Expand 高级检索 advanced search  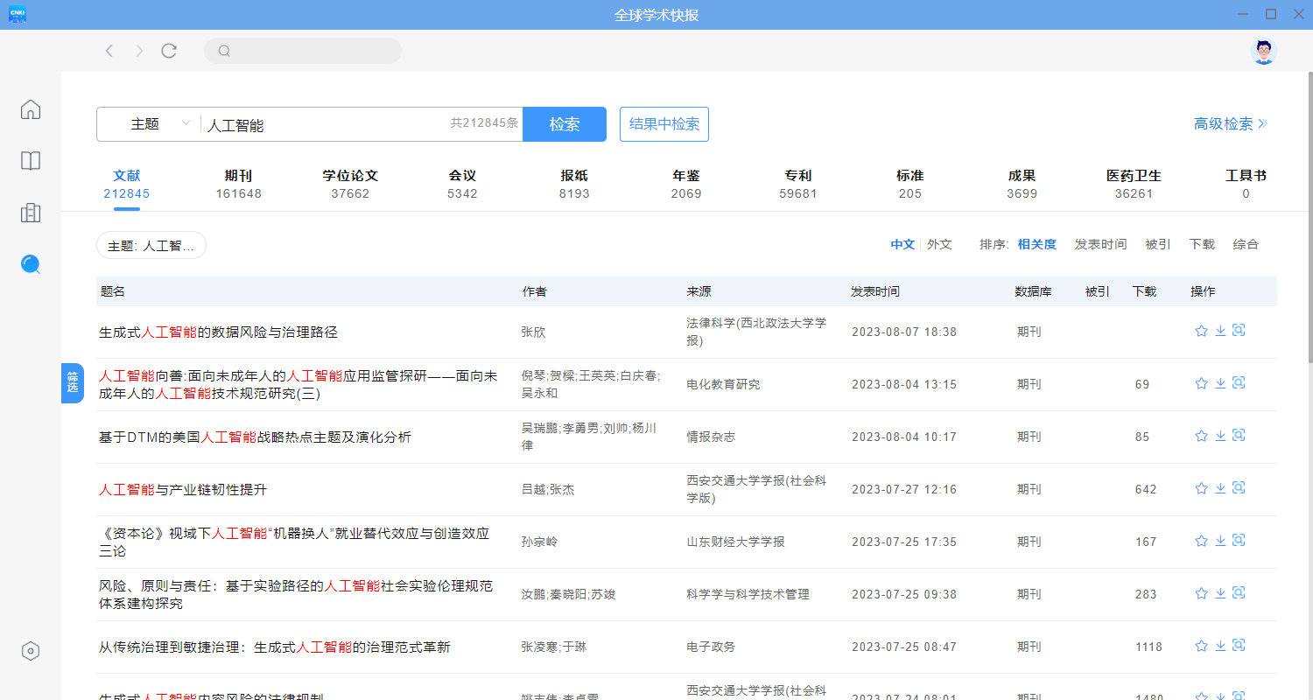[x=1231, y=124]
